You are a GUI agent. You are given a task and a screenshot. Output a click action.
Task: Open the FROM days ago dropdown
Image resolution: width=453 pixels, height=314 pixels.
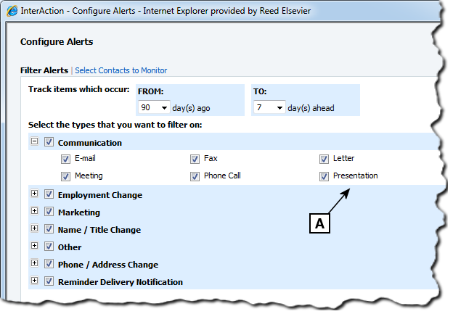(154, 107)
